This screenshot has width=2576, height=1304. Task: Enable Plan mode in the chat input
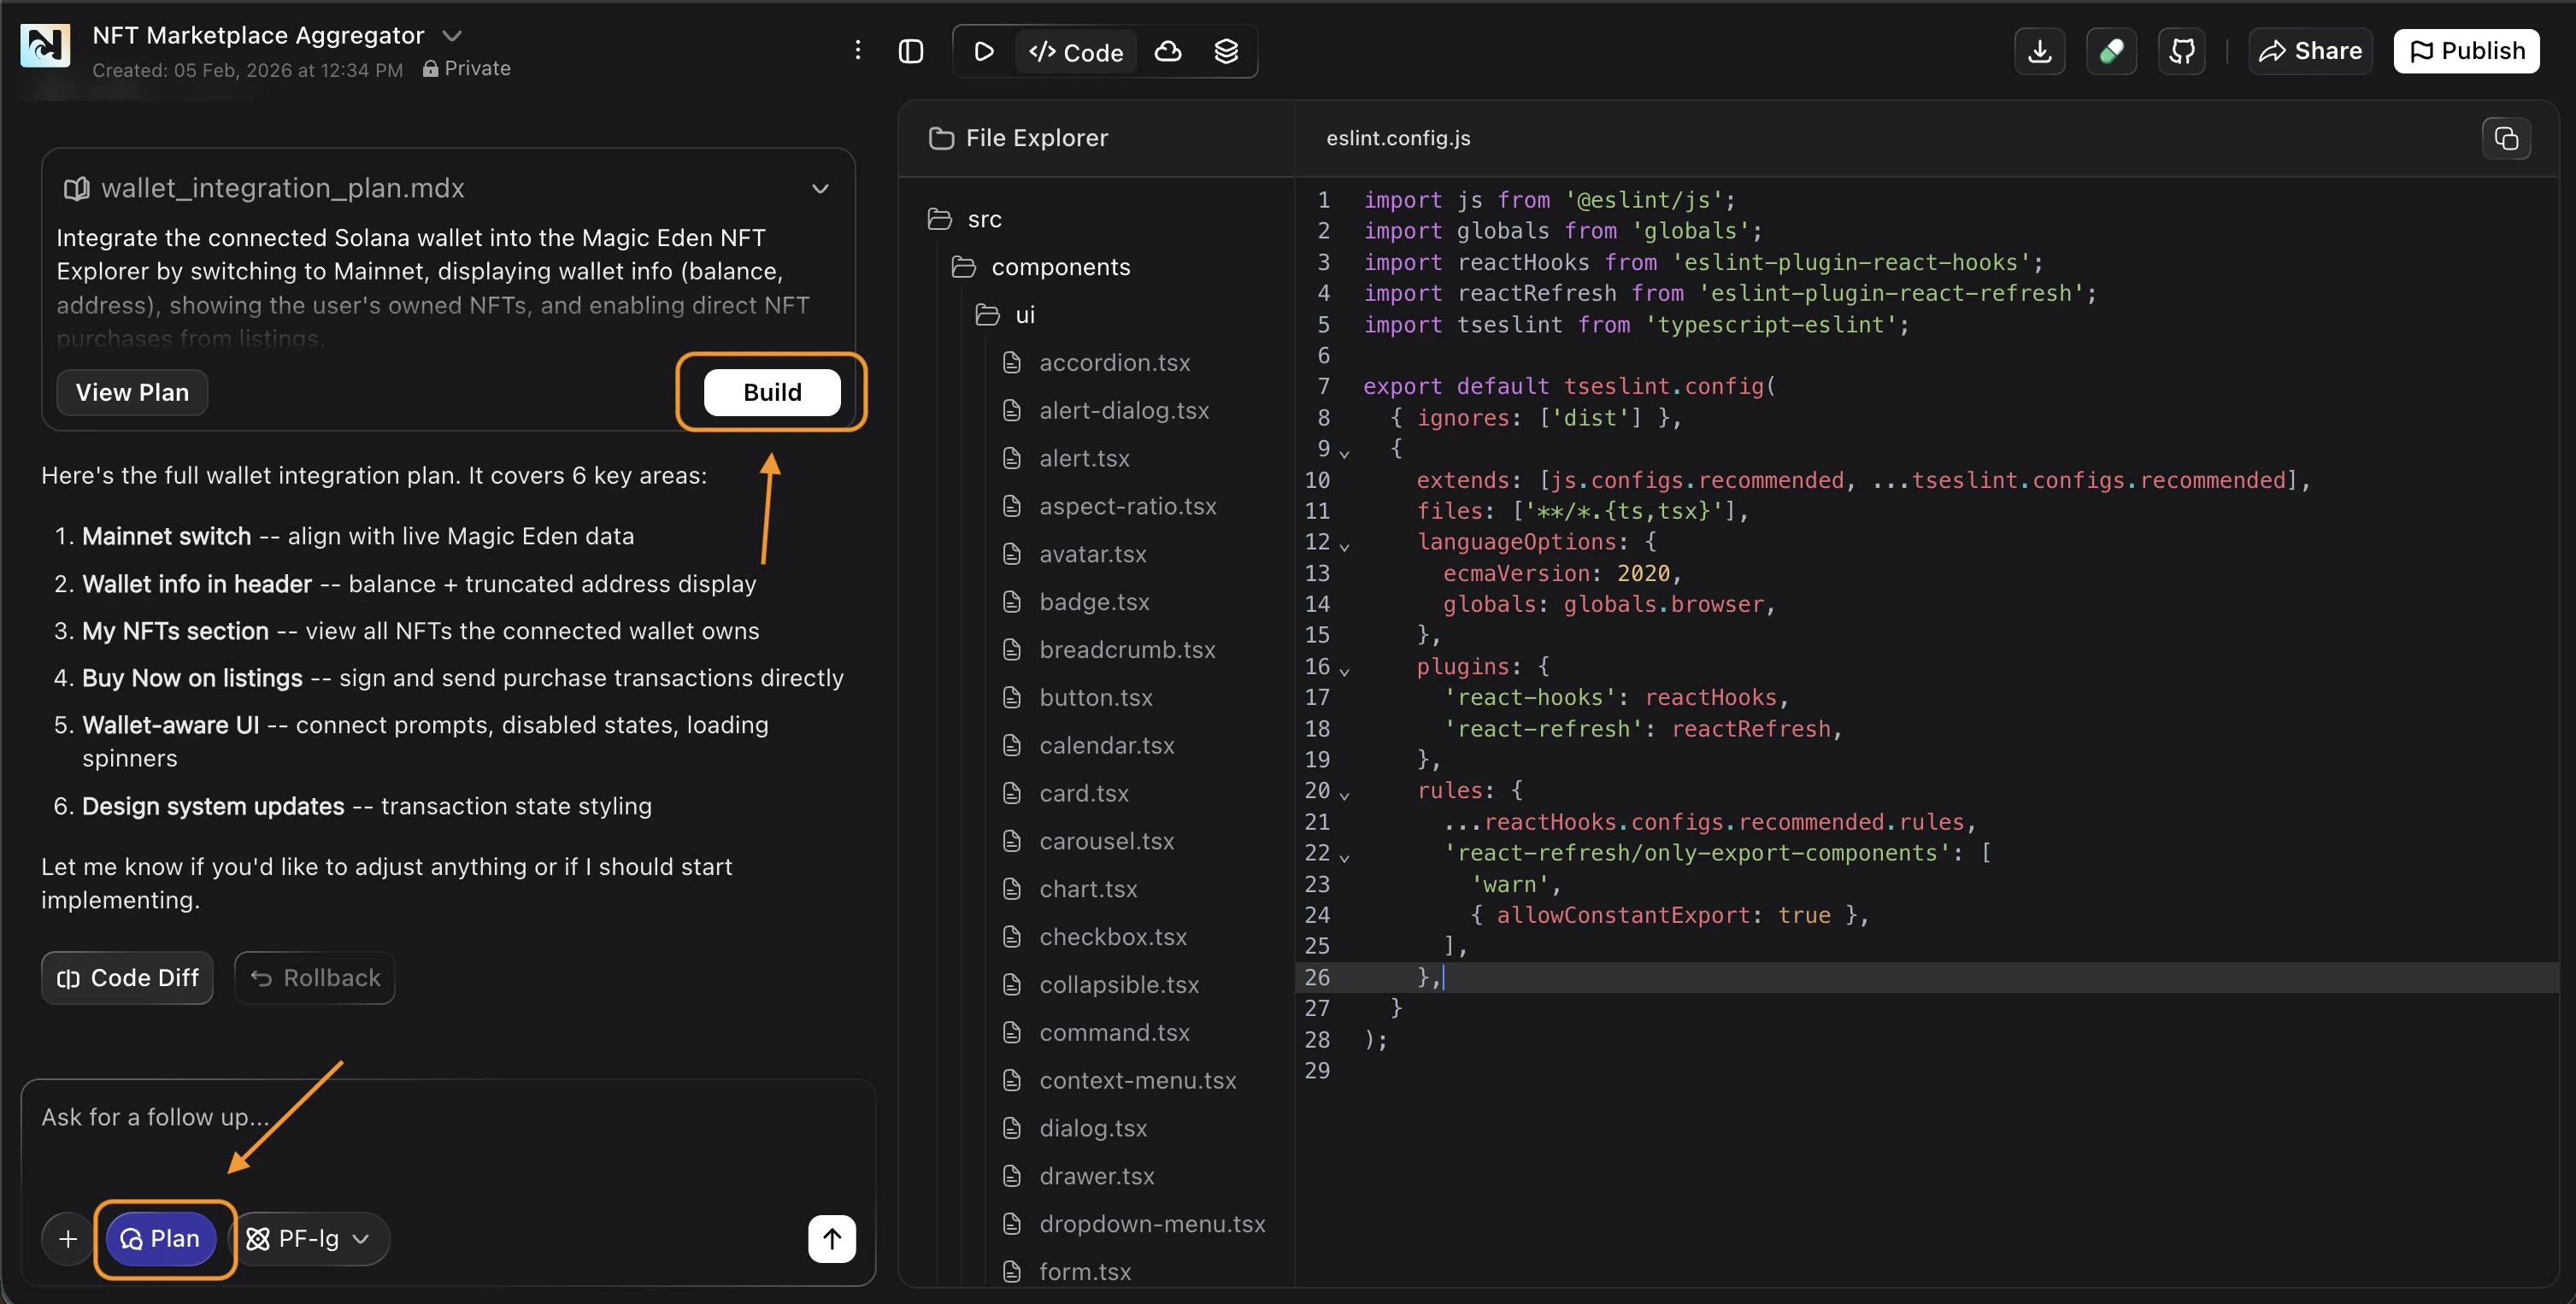click(162, 1238)
